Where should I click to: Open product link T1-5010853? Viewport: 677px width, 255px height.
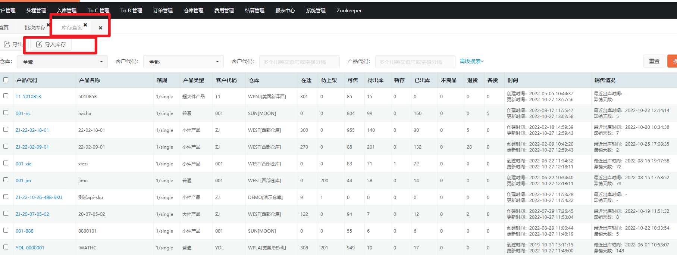[28, 97]
